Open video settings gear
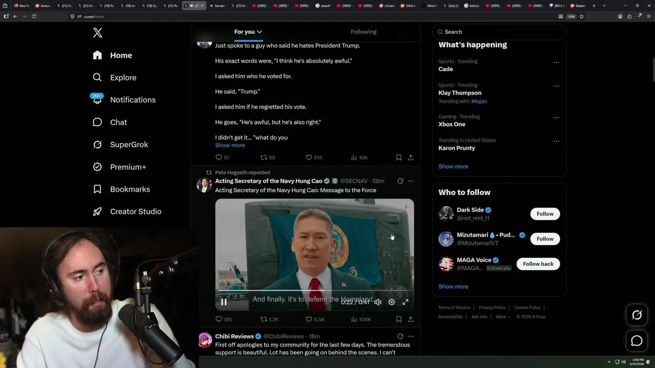This screenshot has width=655, height=368. (x=391, y=302)
